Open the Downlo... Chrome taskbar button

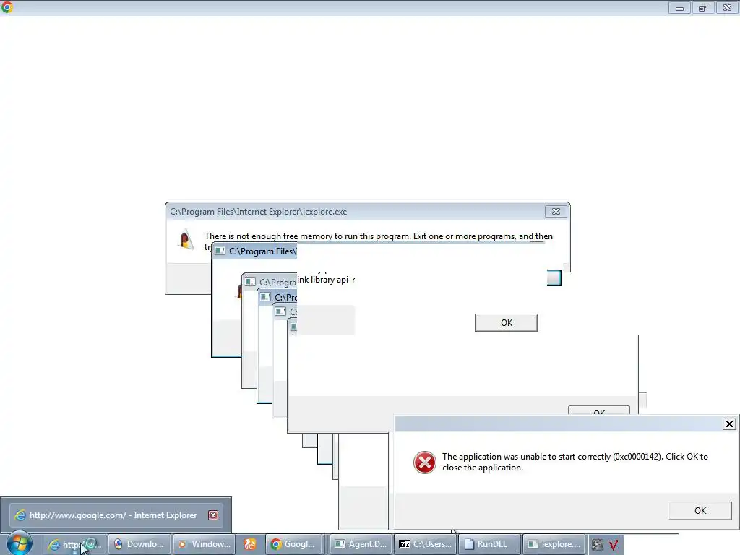[139, 544]
